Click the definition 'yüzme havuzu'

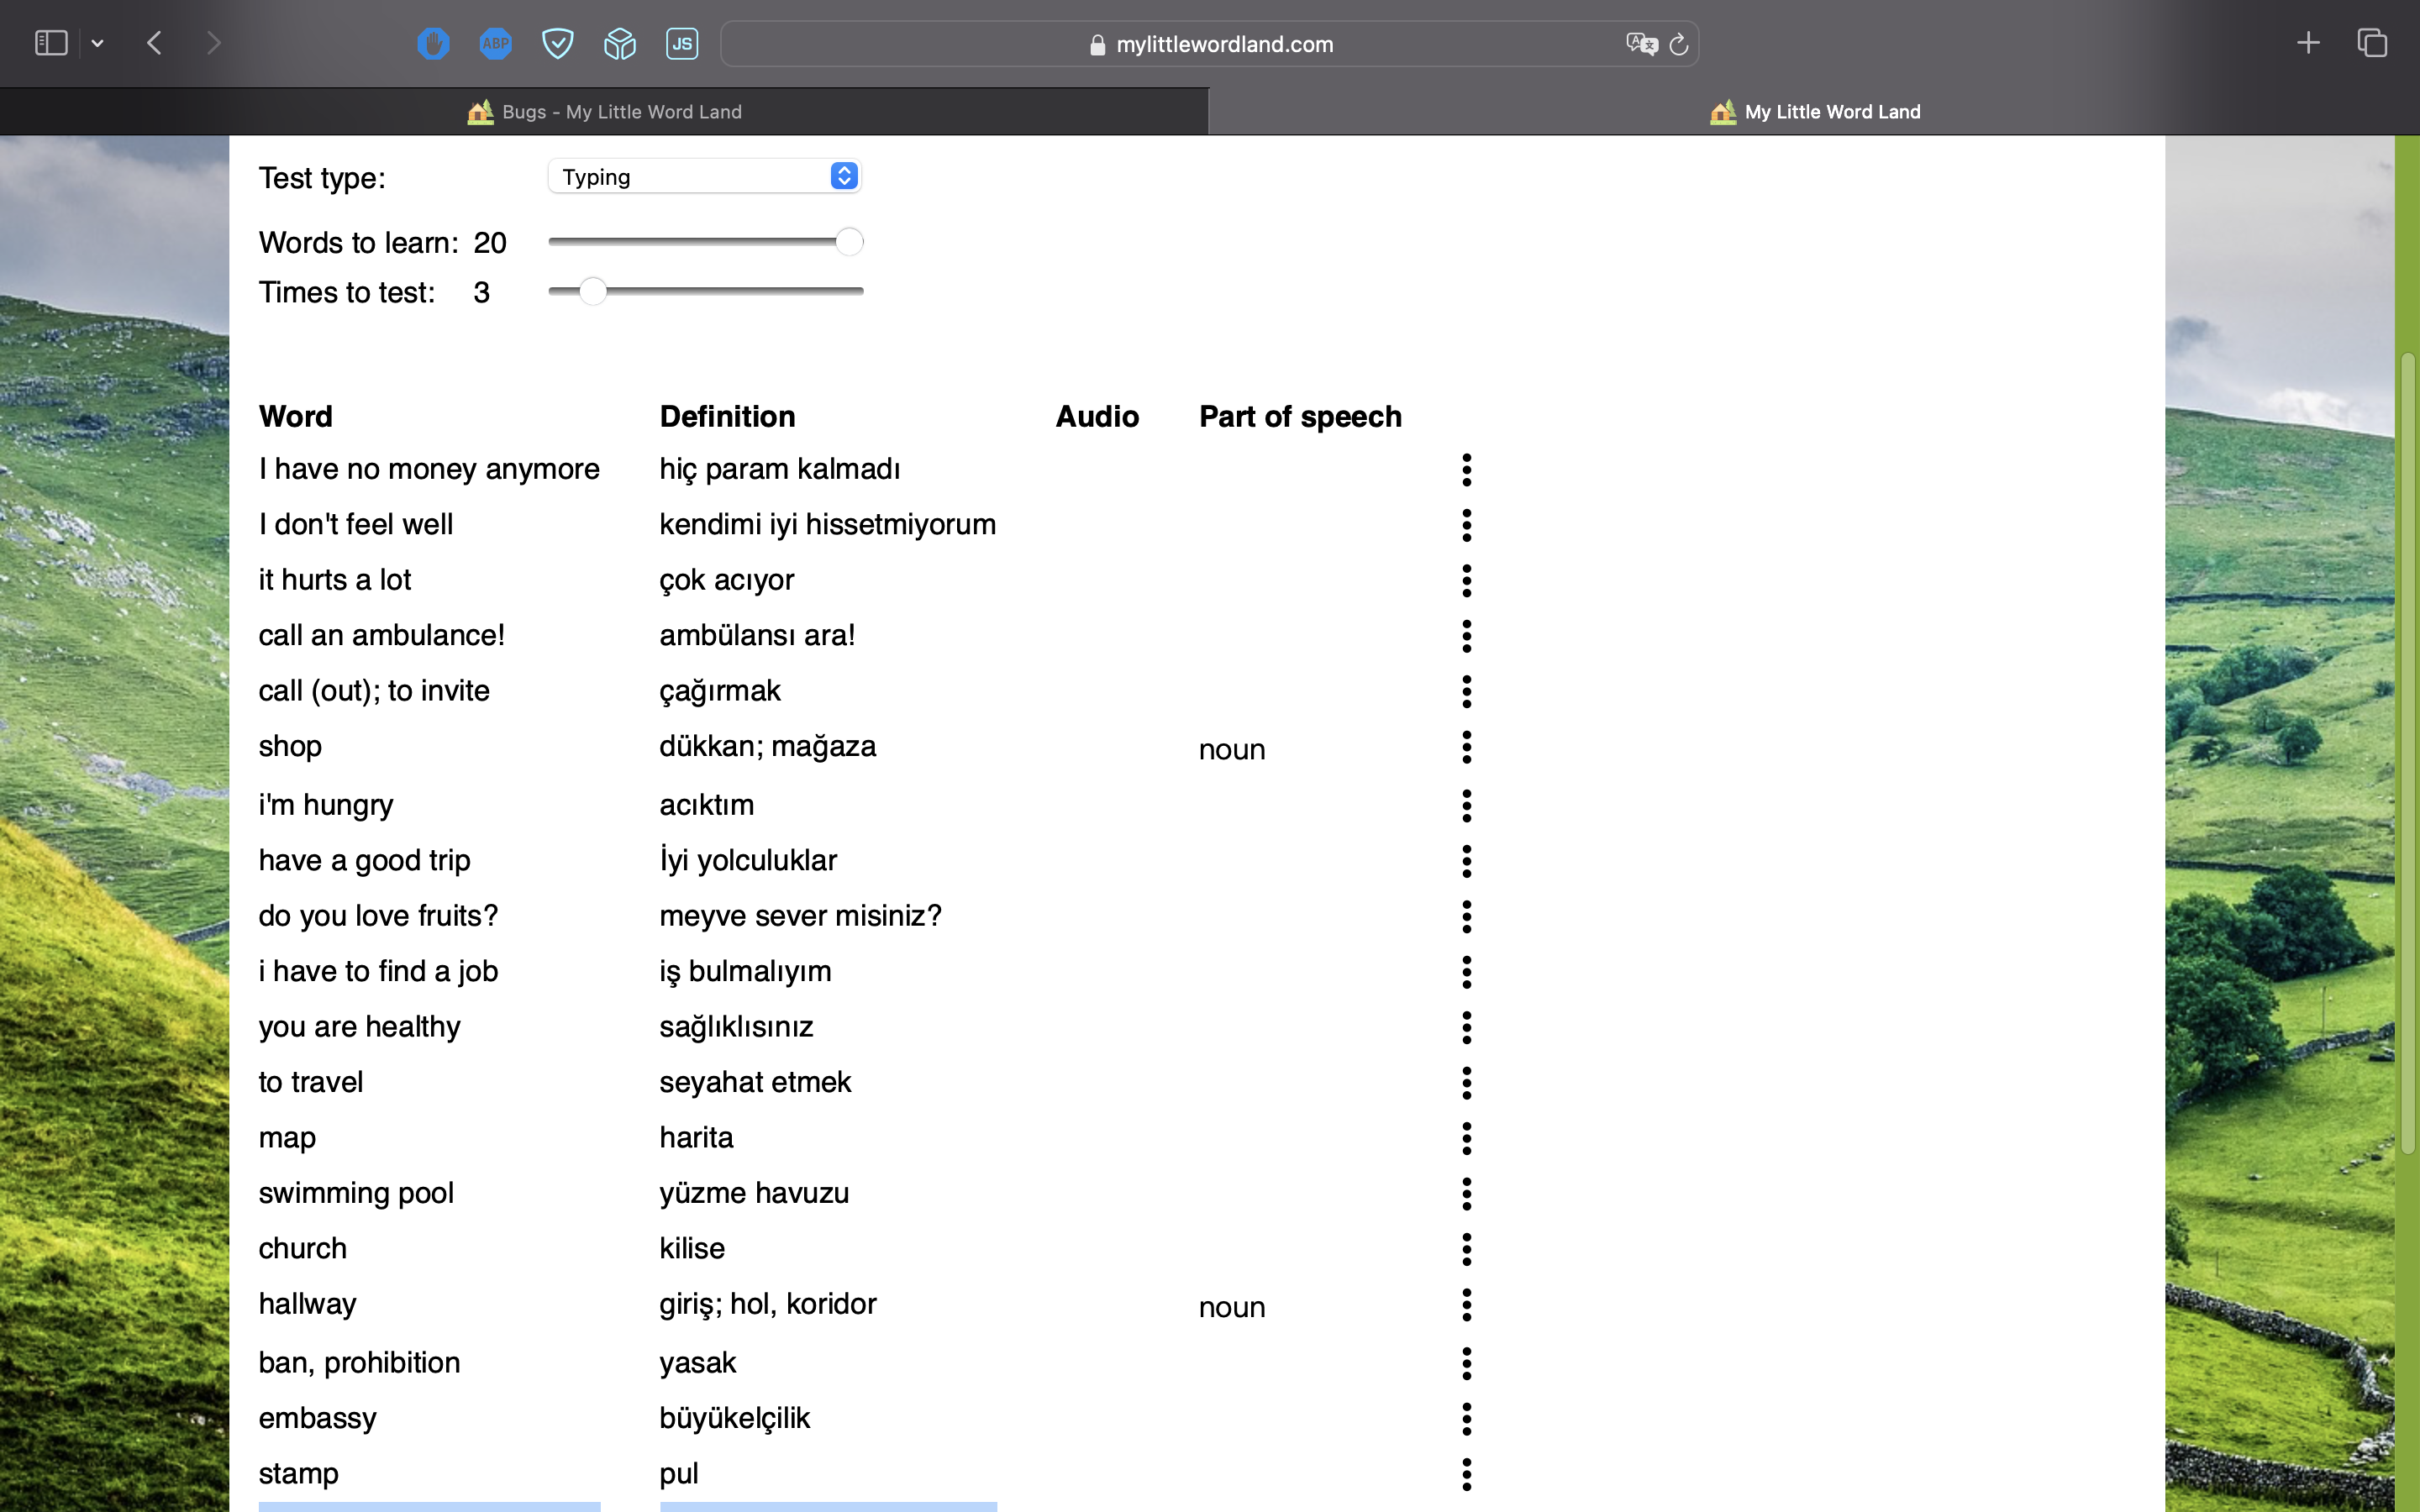tap(754, 1193)
